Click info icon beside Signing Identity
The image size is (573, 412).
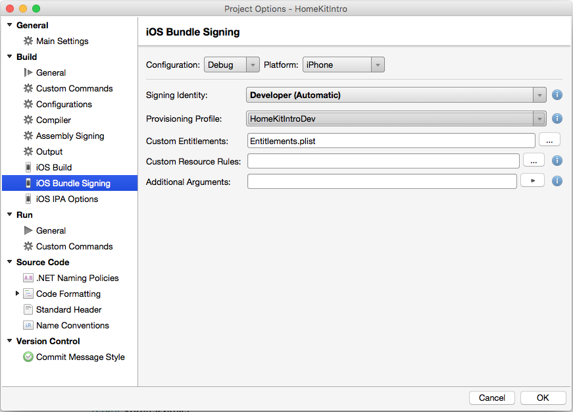point(557,95)
